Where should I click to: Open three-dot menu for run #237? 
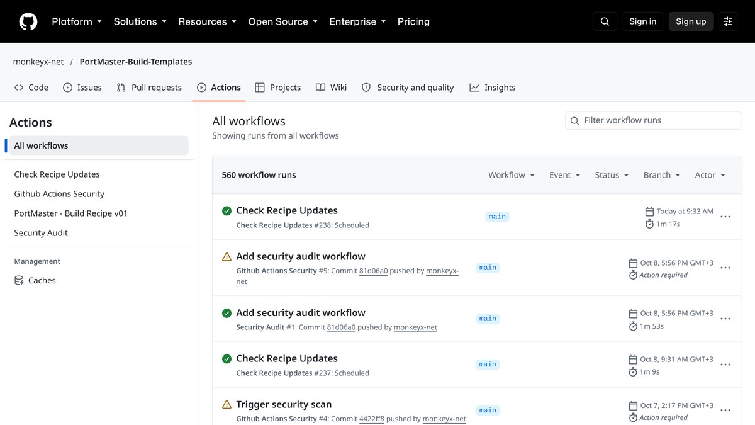click(x=725, y=365)
